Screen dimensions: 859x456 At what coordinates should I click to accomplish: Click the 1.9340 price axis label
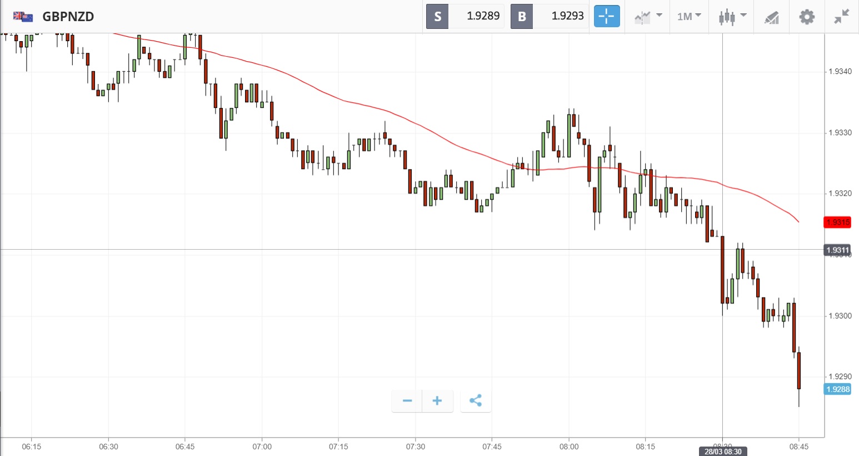840,72
